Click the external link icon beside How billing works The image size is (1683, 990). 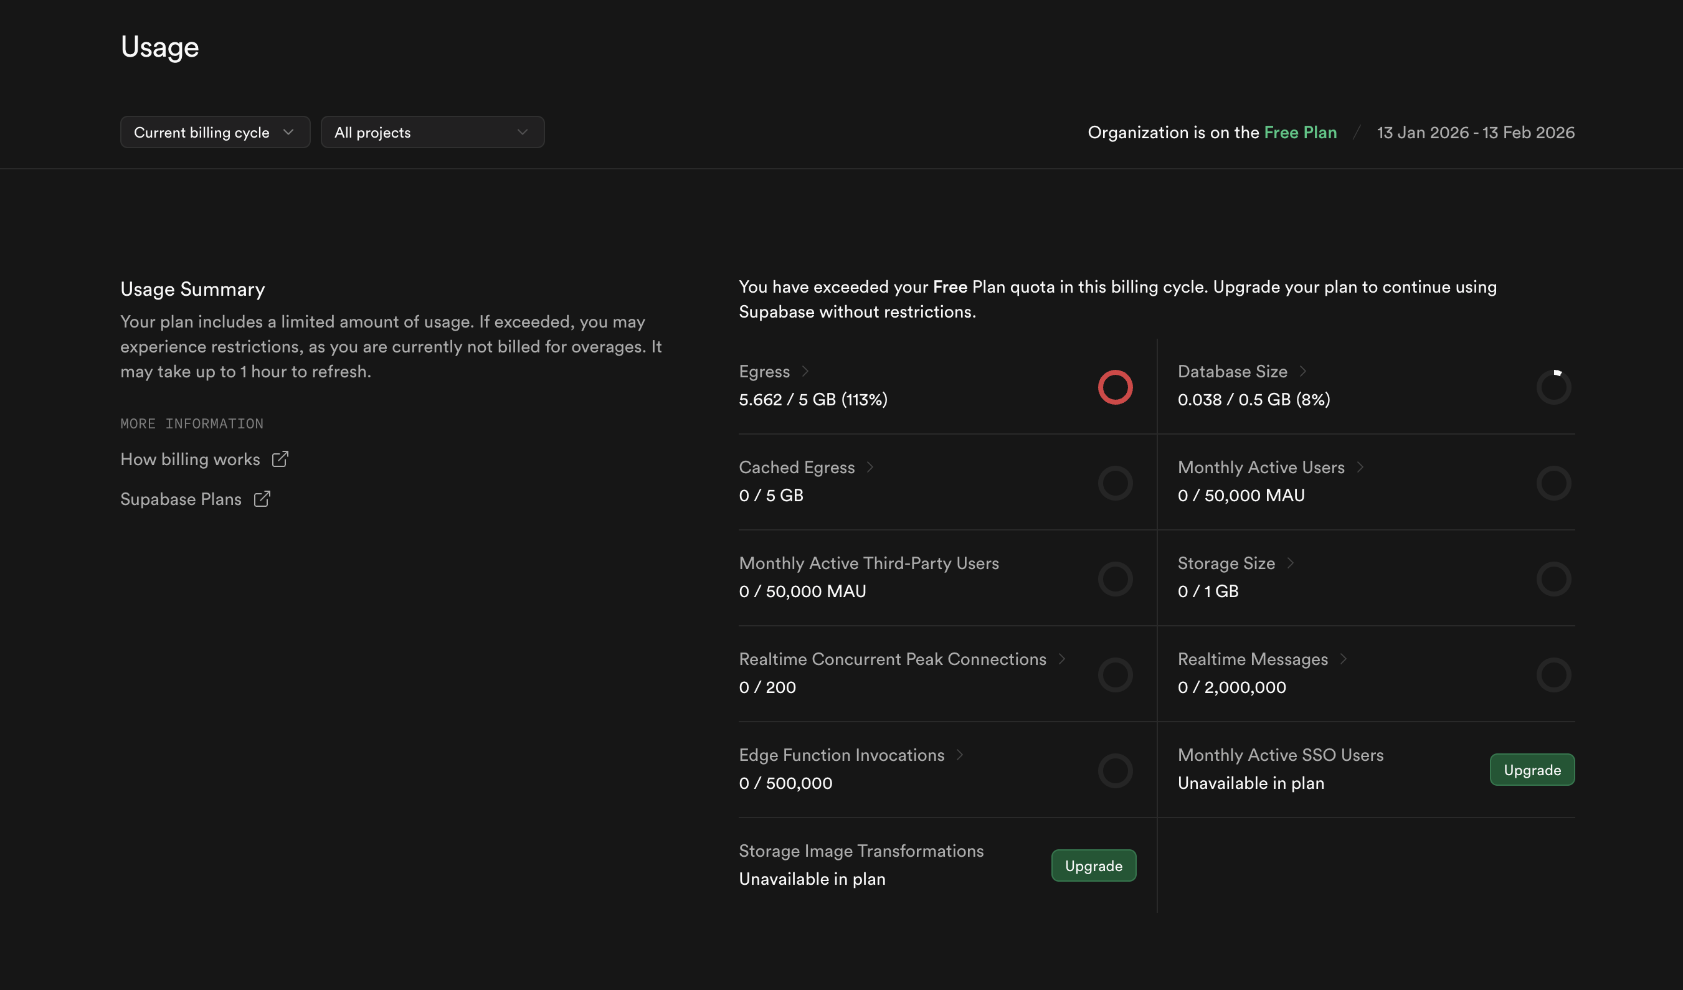coord(280,459)
